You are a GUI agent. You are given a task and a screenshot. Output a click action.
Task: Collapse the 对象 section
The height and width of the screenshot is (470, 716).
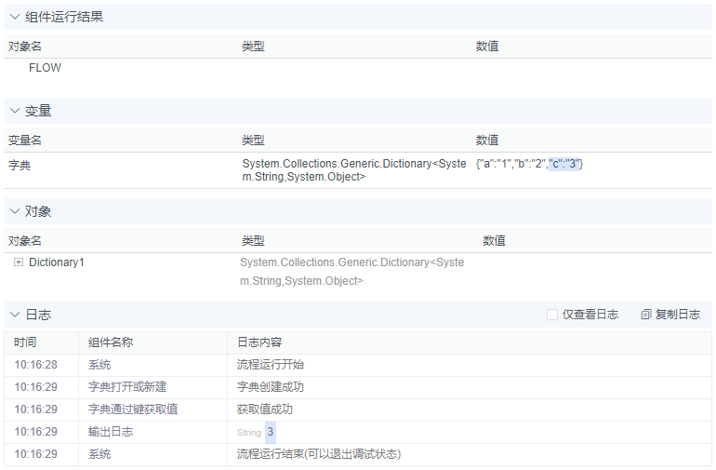tap(15, 211)
